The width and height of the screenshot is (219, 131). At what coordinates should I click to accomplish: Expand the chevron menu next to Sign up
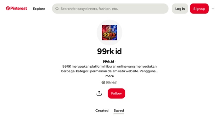coord(213,9)
